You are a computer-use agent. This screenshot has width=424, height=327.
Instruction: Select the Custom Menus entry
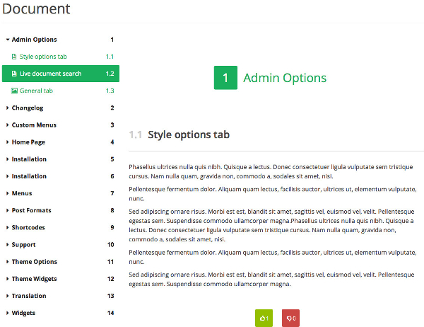pos(34,125)
